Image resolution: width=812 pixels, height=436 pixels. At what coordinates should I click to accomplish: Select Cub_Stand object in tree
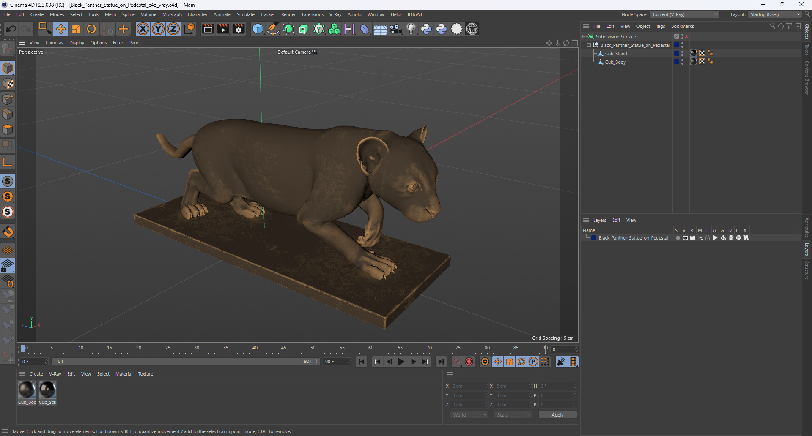click(616, 54)
